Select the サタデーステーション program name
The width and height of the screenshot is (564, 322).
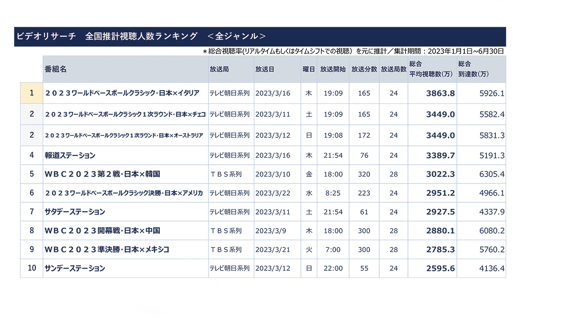tap(75, 212)
